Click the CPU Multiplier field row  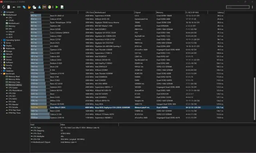(x=74, y=136)
